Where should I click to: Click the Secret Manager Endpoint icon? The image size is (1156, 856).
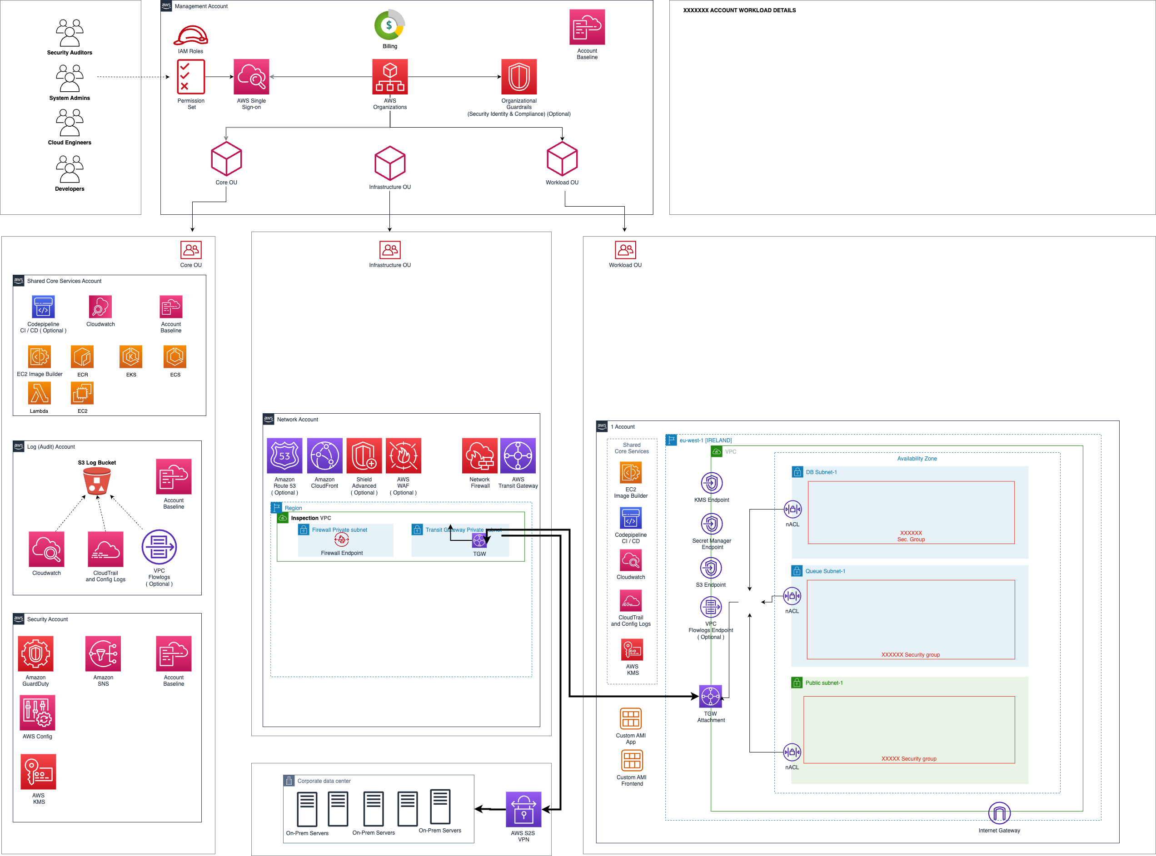click(x=712, y=524)
